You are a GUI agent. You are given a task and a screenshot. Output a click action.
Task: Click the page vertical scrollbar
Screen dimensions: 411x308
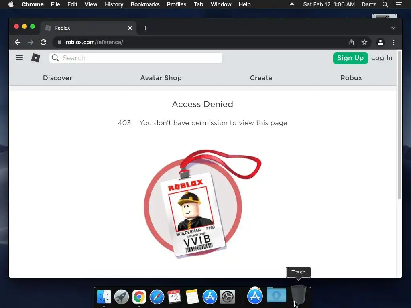point(399,125)
